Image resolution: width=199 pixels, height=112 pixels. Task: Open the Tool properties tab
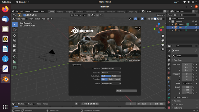click(169, 51)
